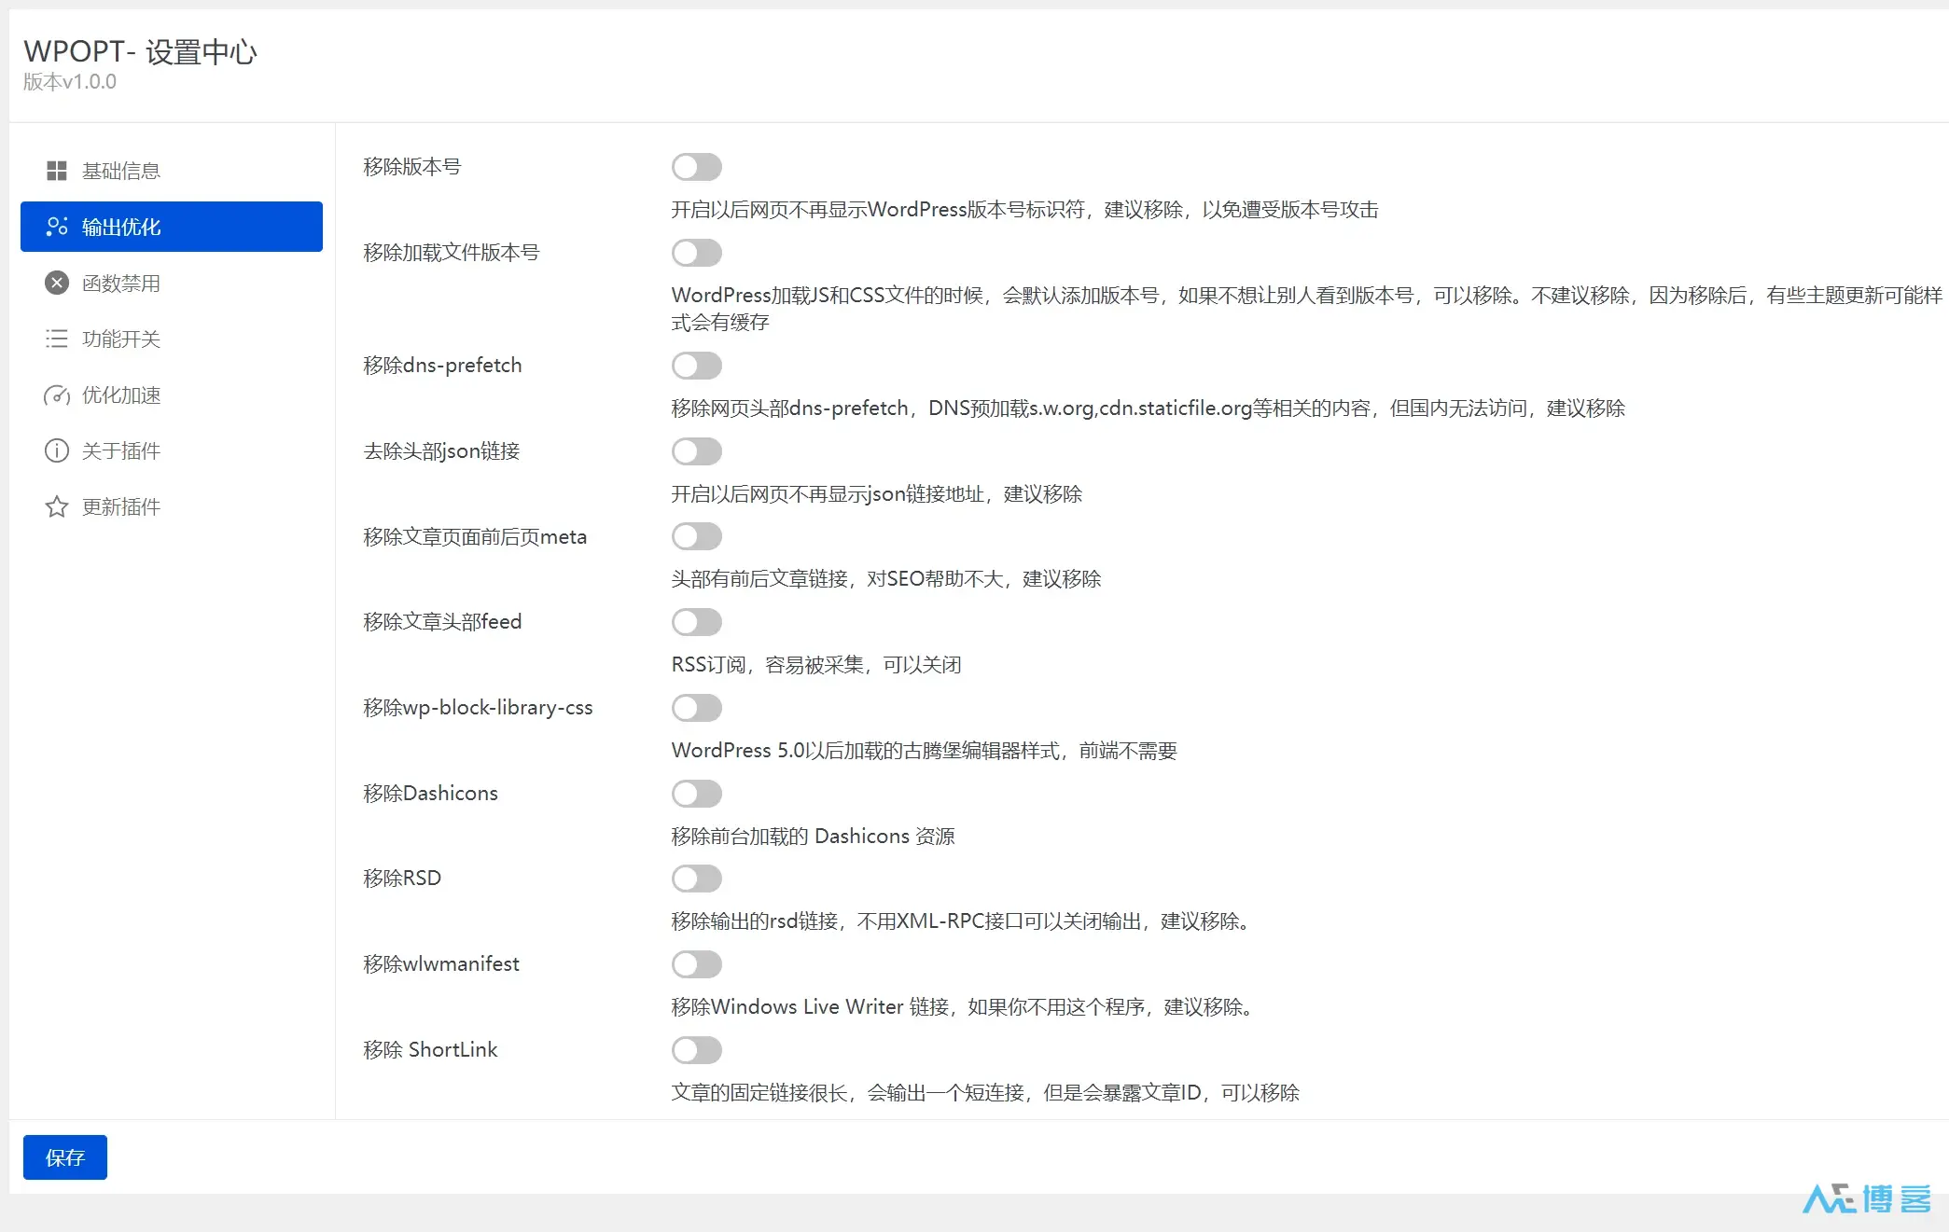Click the WPOPT- 设置中心 header title

[x=141, y=52]
